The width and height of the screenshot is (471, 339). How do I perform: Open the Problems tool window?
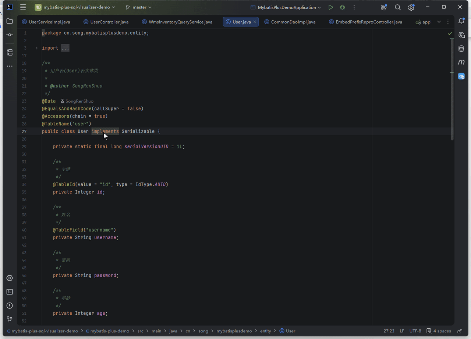coord(10,305)
